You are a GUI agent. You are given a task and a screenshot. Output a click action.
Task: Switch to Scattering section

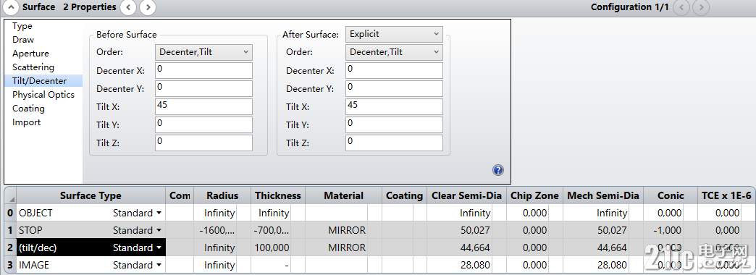tap(33, 67)
